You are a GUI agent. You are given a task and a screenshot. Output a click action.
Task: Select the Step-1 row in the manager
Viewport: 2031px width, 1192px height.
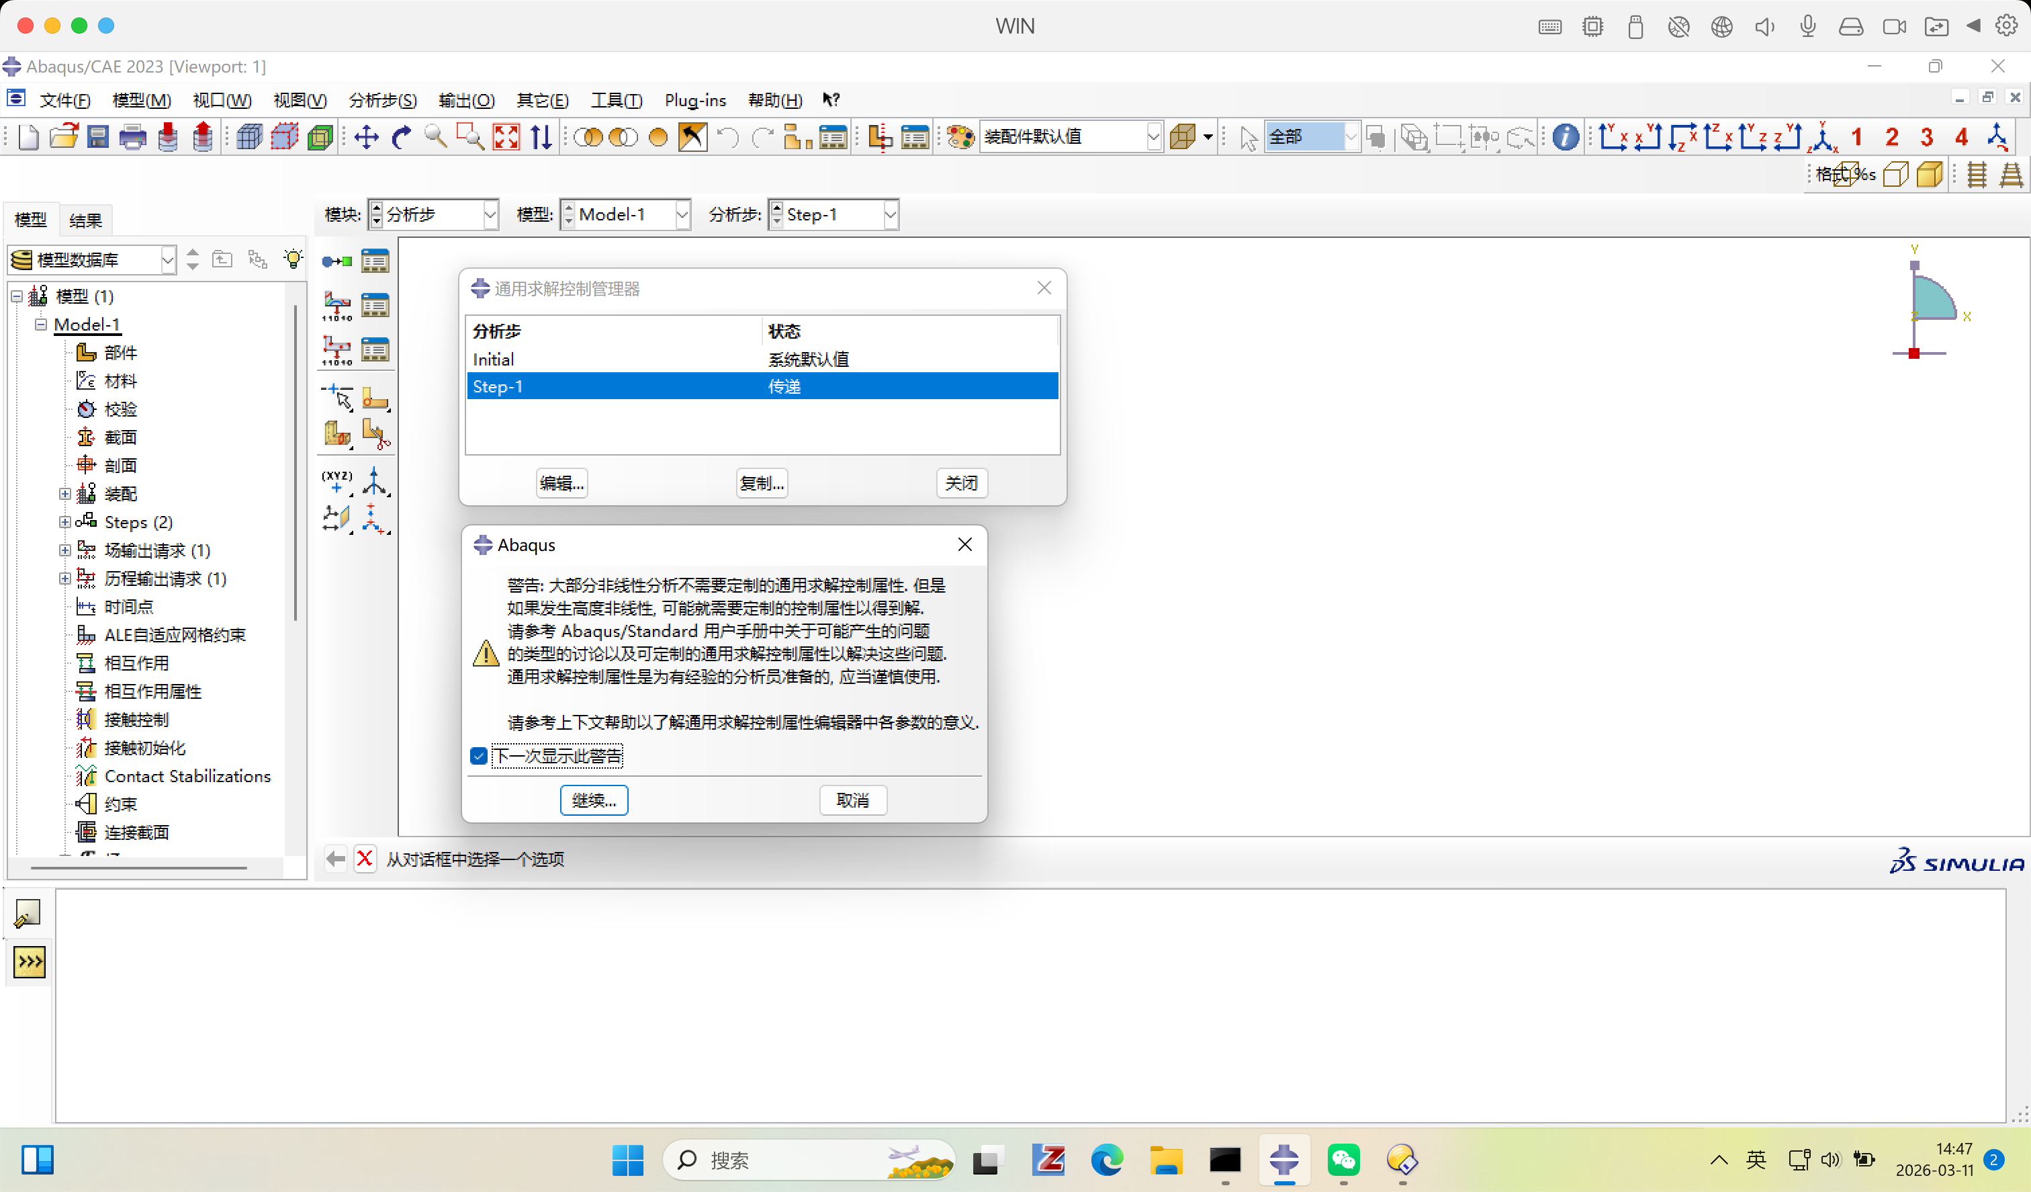(762, 386)
